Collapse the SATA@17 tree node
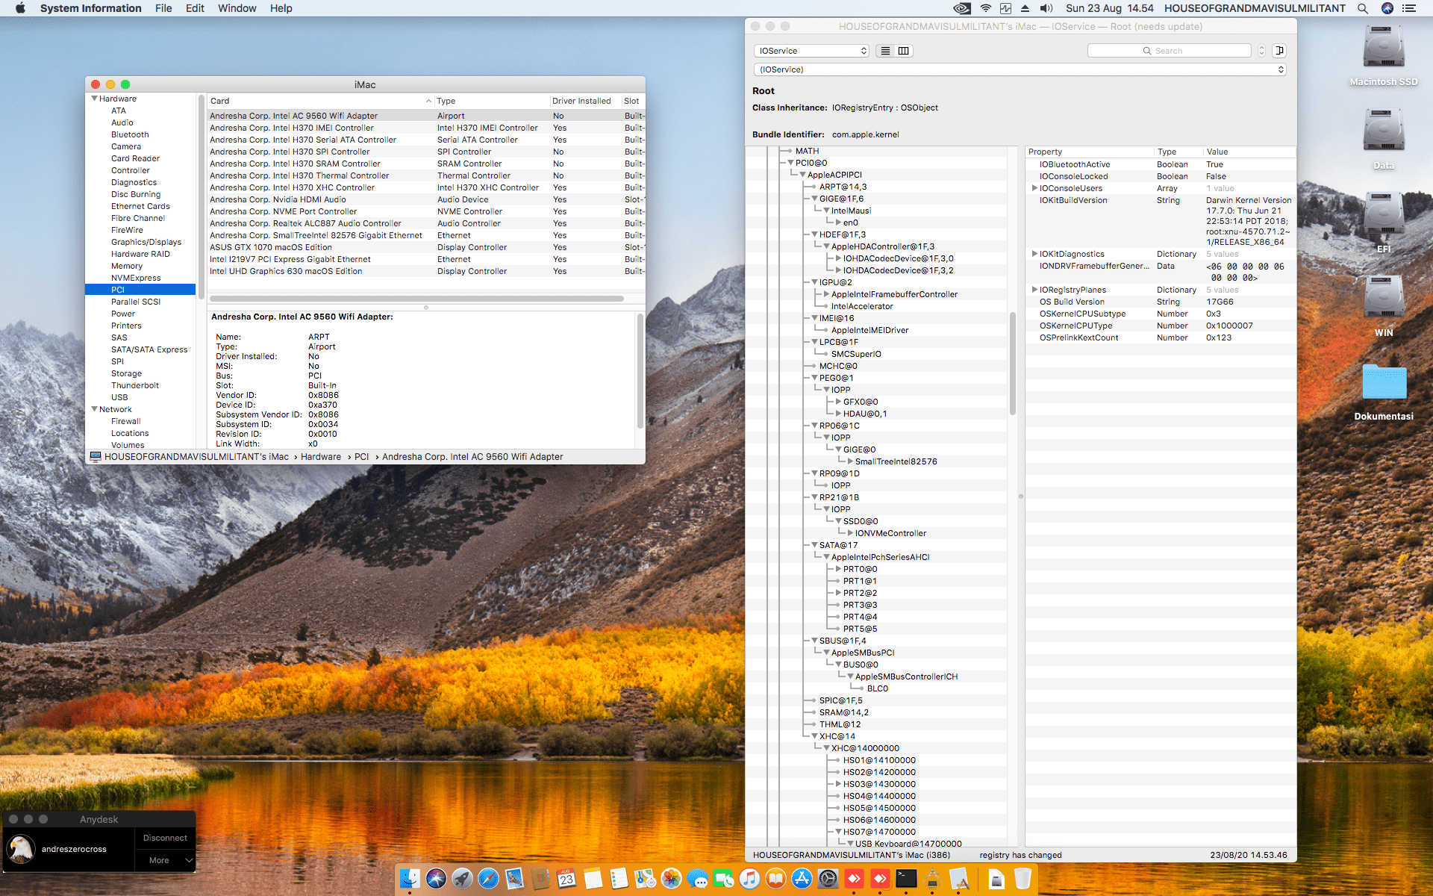This screenshot has height=896, width=1433. click(814, 545)
